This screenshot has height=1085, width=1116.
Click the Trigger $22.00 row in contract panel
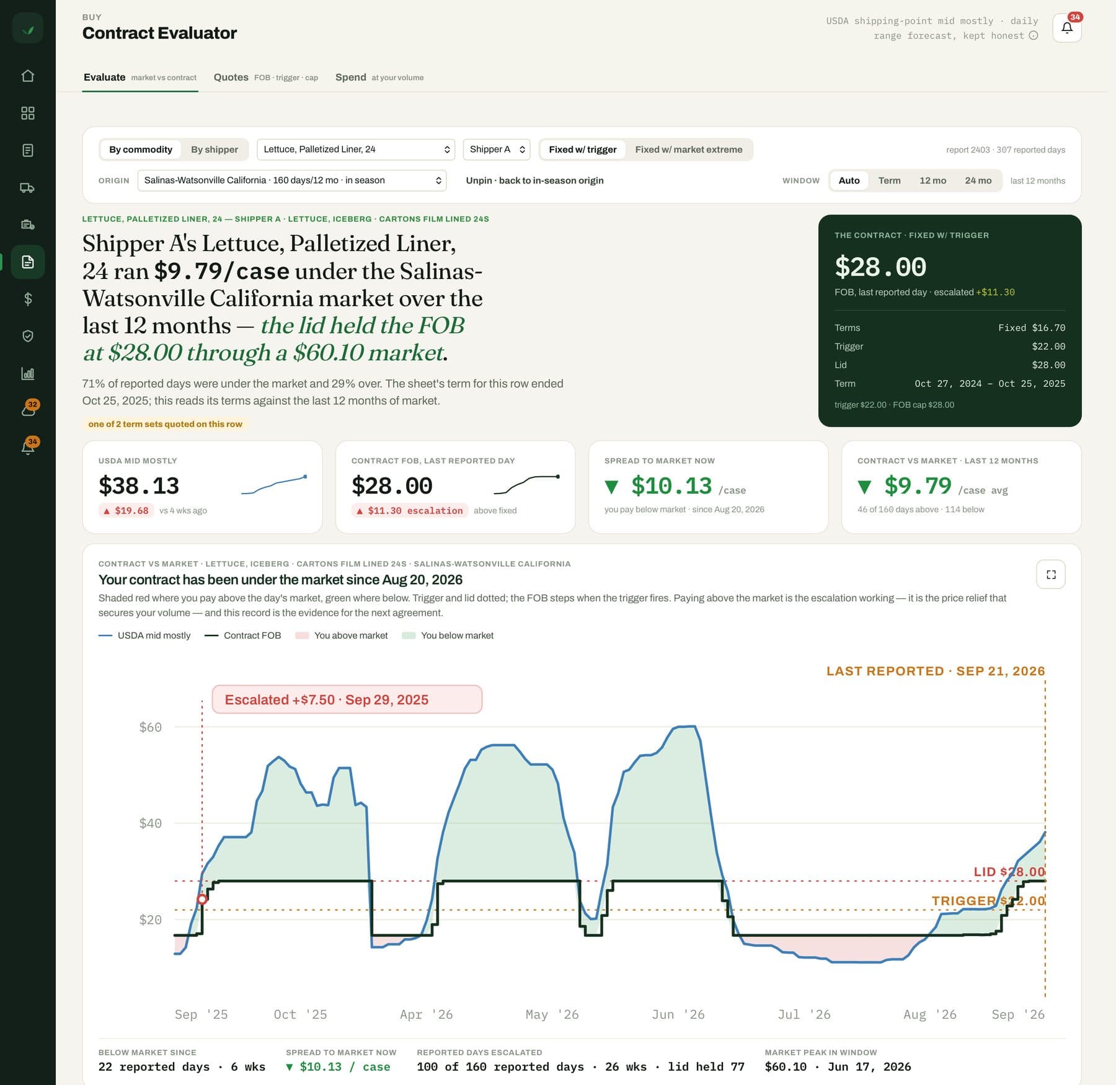pos(950,346)
